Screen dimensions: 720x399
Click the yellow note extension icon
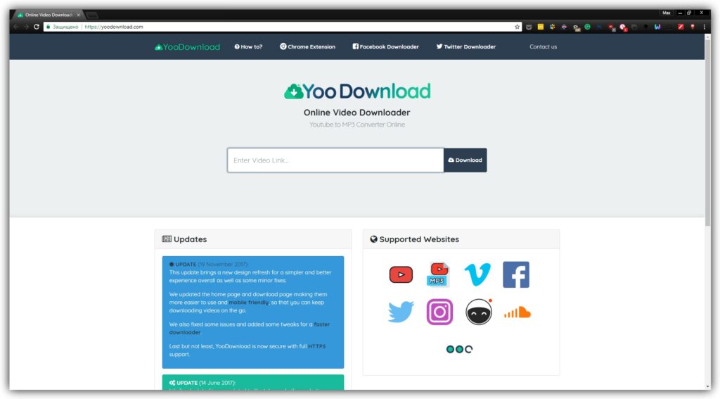(x=541, y=27)
